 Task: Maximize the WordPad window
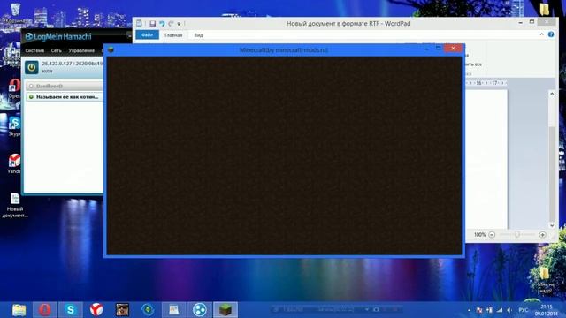tap(532, 22)
